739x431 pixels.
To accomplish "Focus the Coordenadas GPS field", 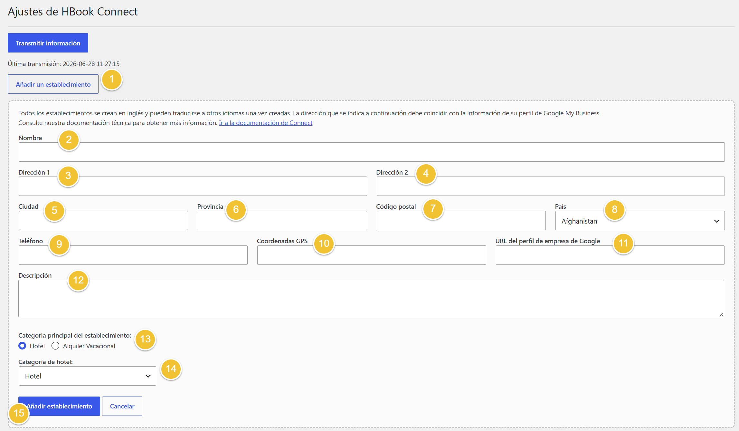I will click(372, 255).
